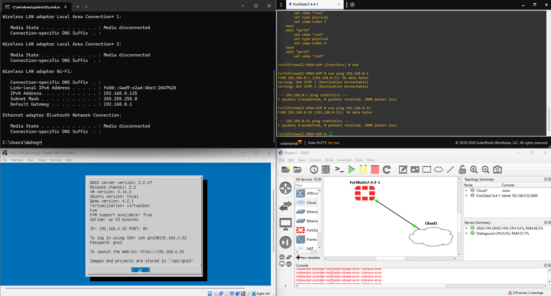551x296 pixels.
Task: Click OK in GNS3 VM dialog
Action: click(x=141, y=270)
